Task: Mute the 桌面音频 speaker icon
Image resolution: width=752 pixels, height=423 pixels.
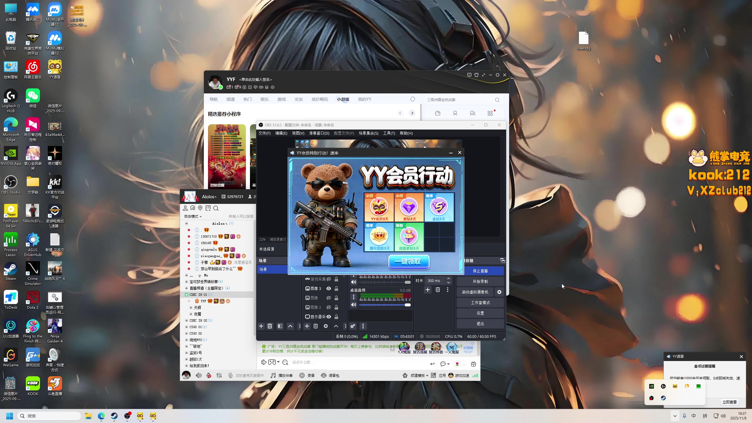Action: point(354,305)
